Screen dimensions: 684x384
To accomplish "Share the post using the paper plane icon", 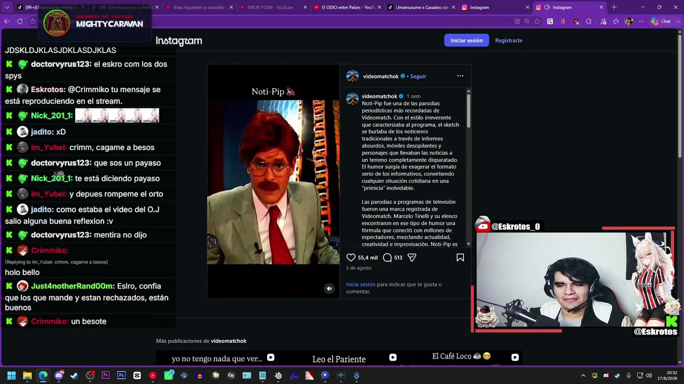I will (411, 258).
